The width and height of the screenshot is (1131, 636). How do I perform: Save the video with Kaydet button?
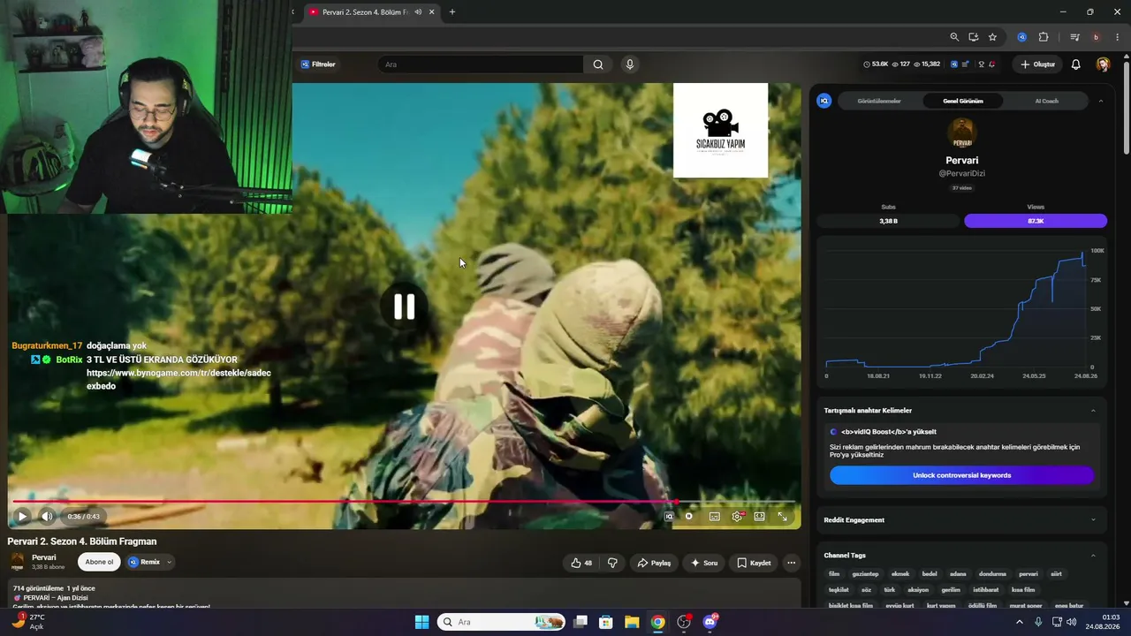[x=754, y=563]
